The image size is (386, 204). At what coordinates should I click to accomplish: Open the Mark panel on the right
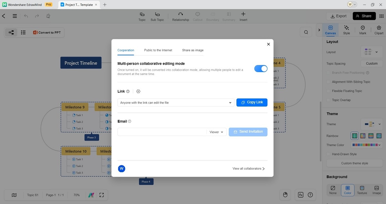coord(363,30)
